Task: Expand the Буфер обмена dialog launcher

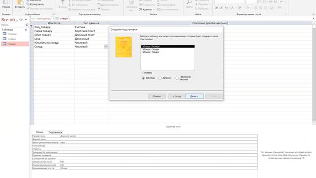Action: click(54, 14)
